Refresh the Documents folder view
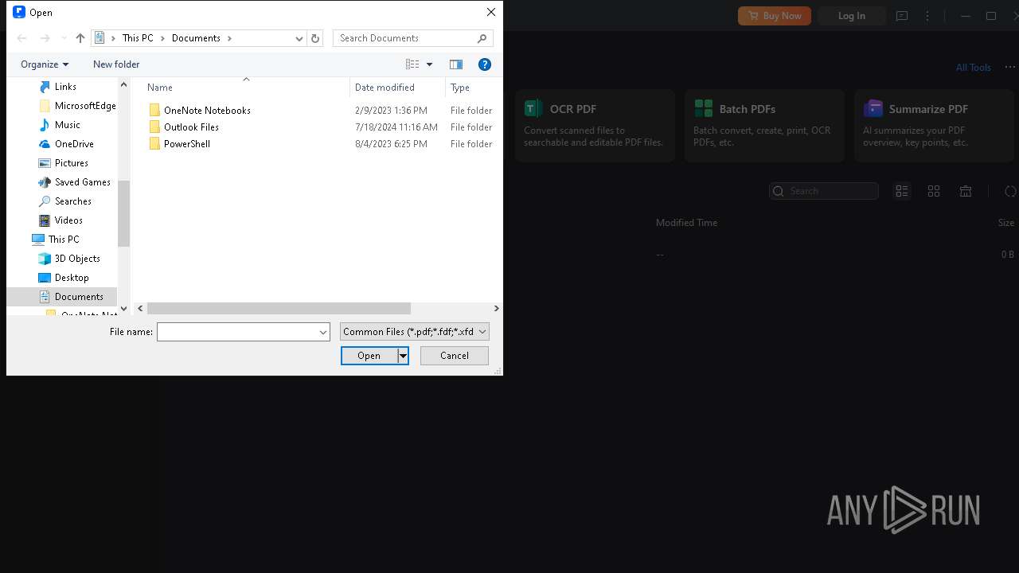 point(315,38)
